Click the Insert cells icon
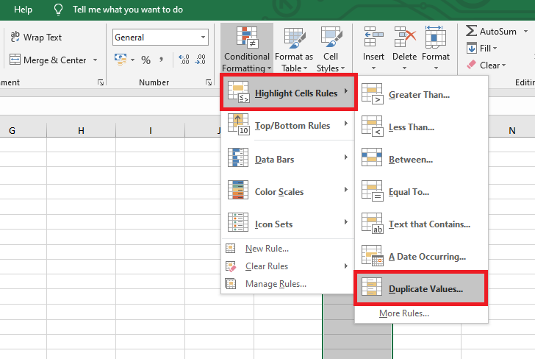Screen dimensions: 535x359 pos(373,37)
